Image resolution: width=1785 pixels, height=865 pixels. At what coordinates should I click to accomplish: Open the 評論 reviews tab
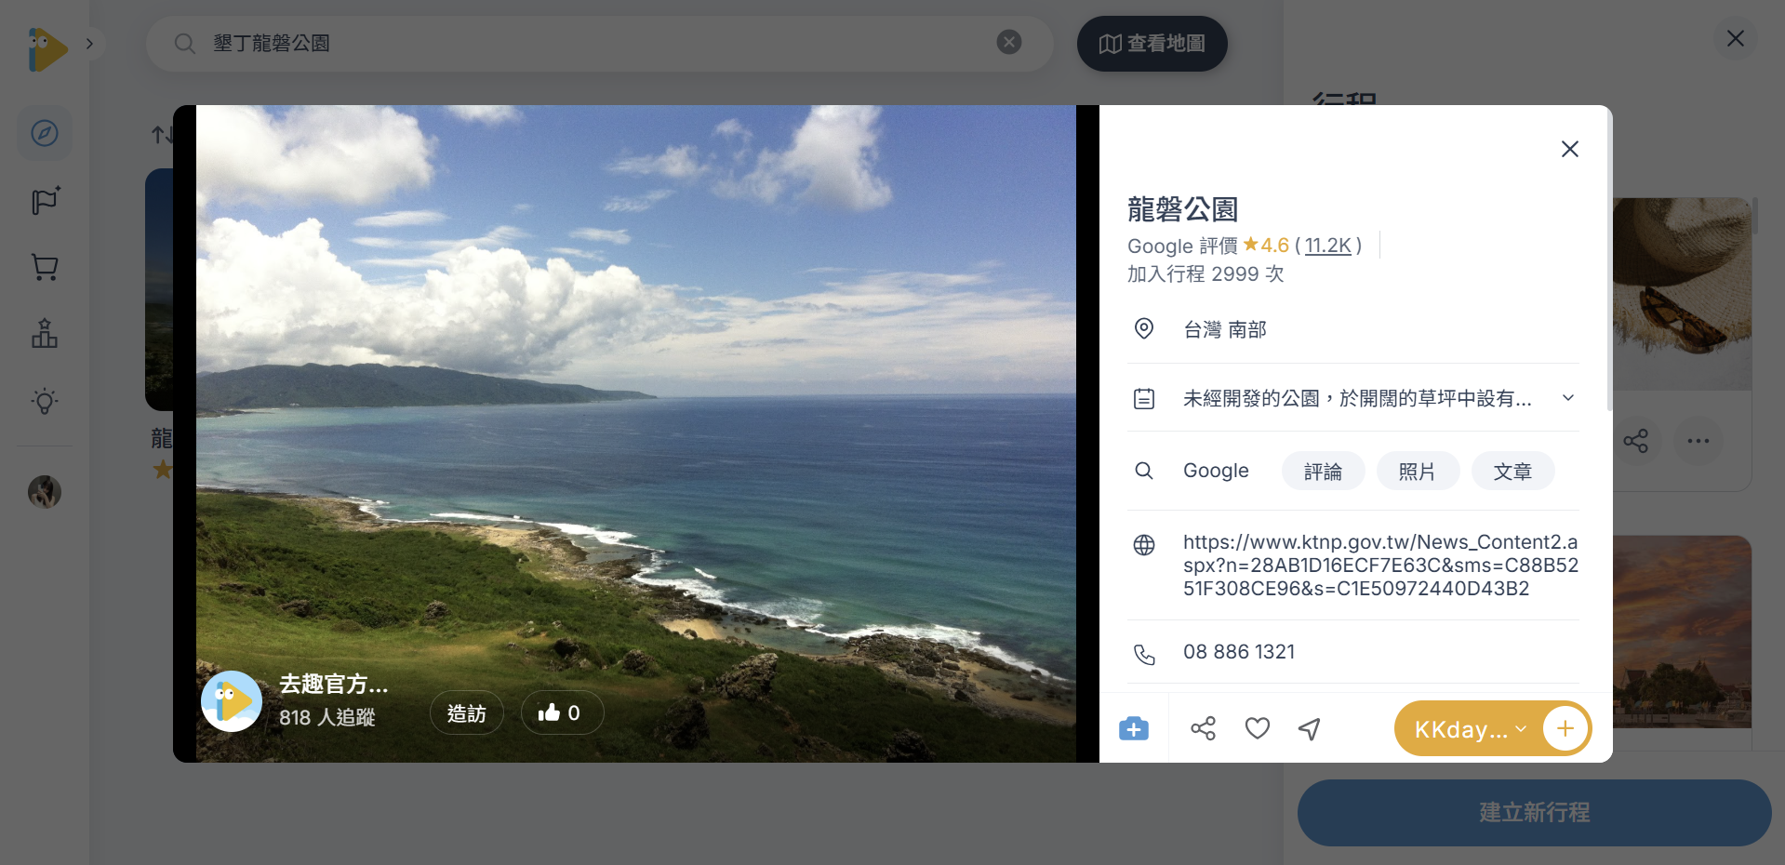pyautogui.click(x=1323, y=471)
